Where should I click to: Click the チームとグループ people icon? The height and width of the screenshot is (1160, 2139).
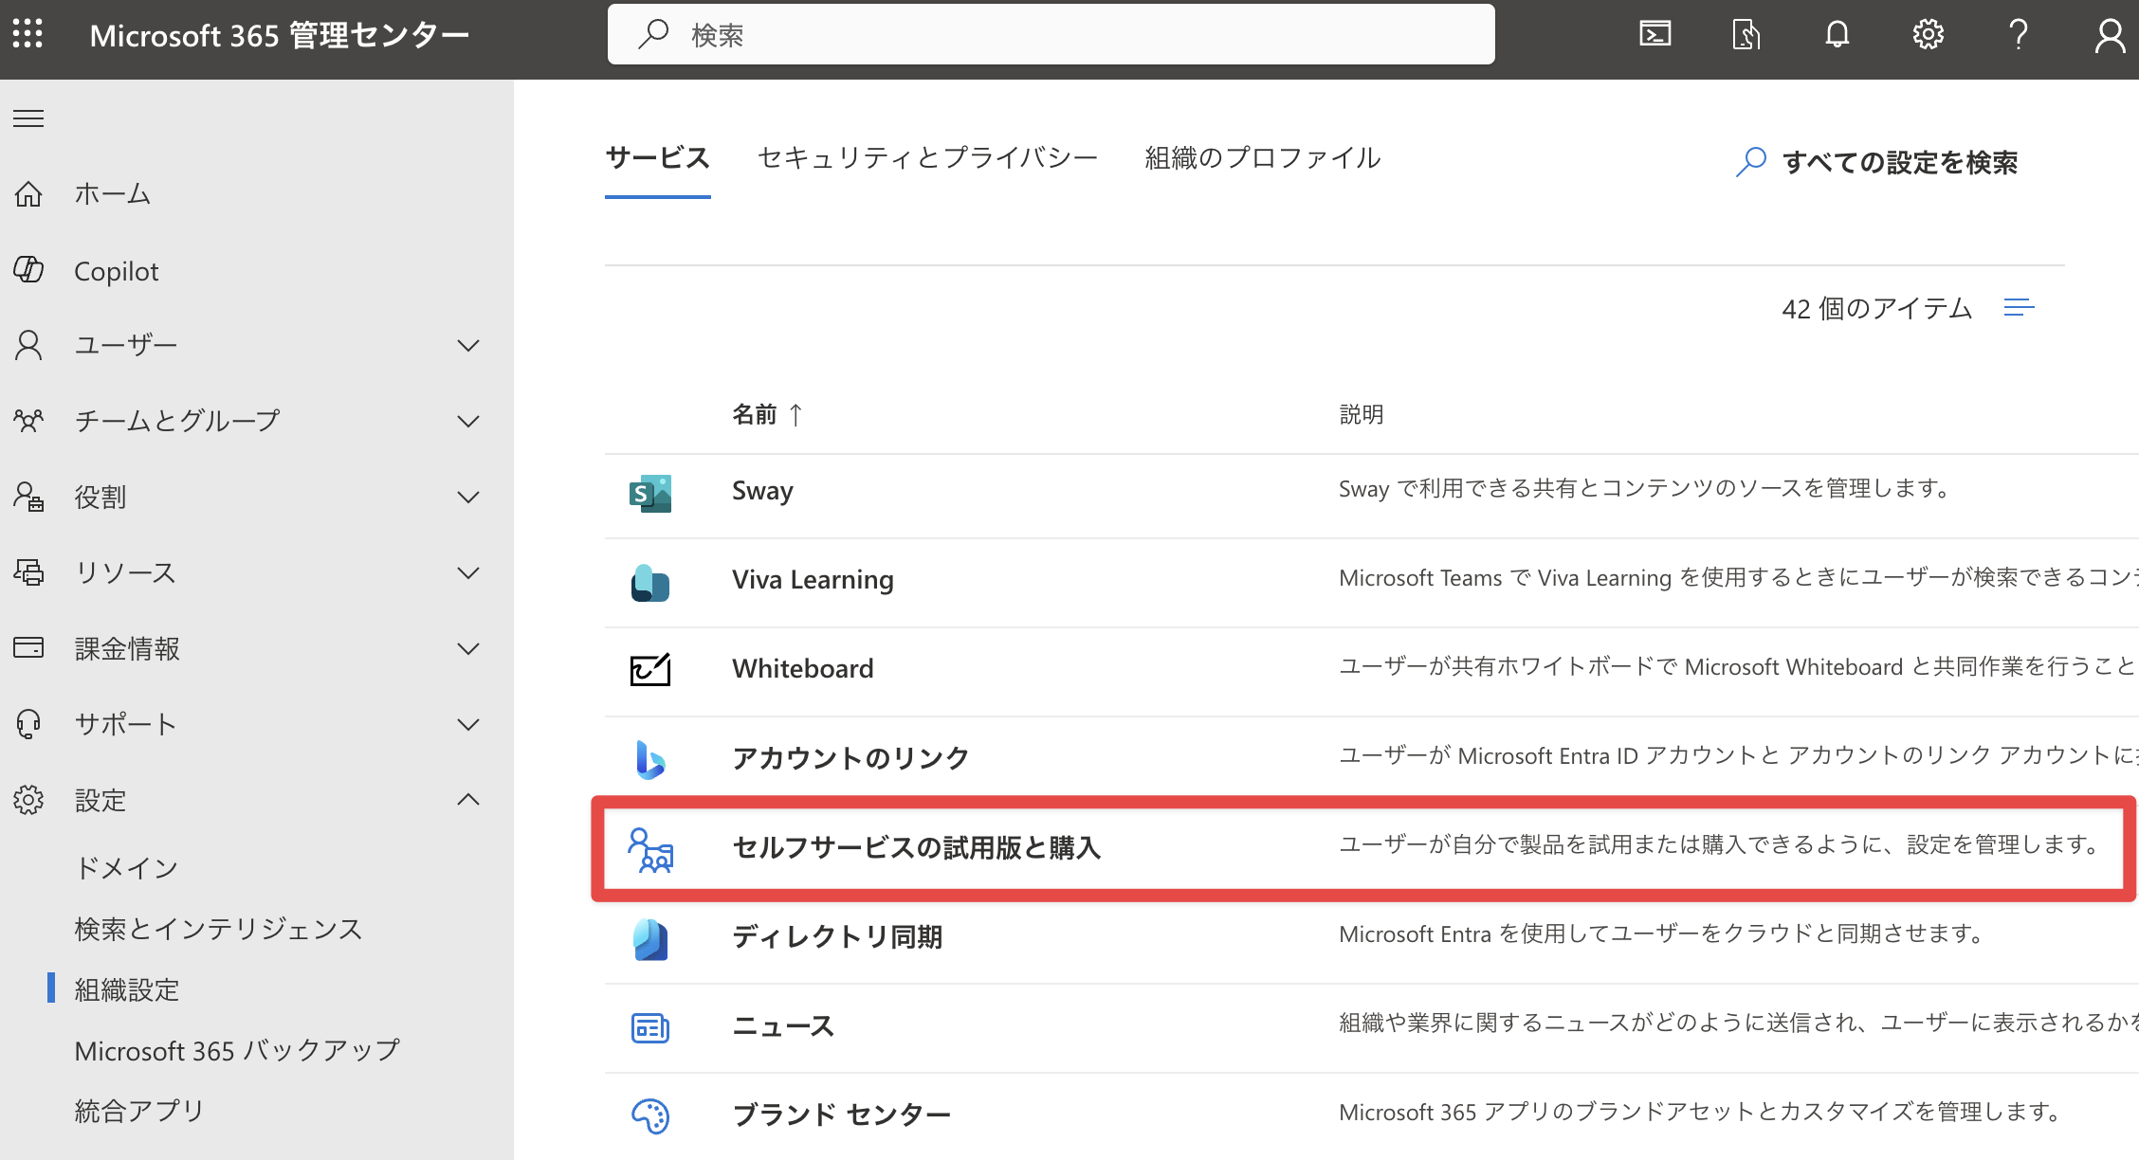click(28, 420)
